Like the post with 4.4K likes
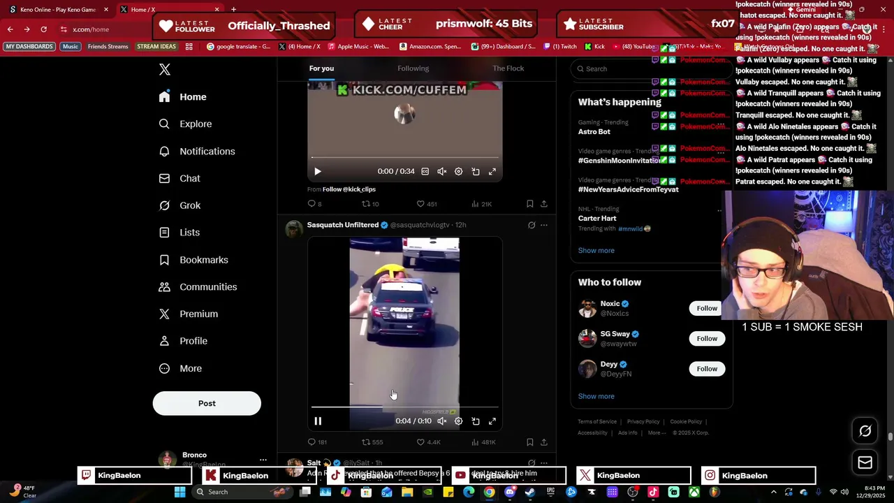This screenshot has height=503, width=894. pos(428,442)
